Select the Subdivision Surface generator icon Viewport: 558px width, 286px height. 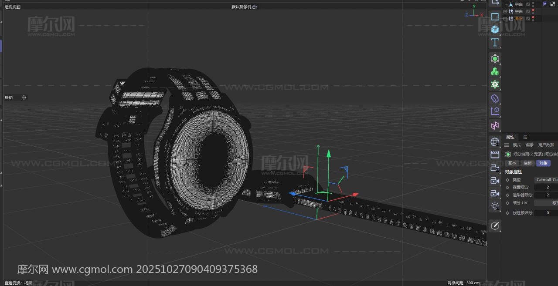pyautogui.click(x=495, y=59)
